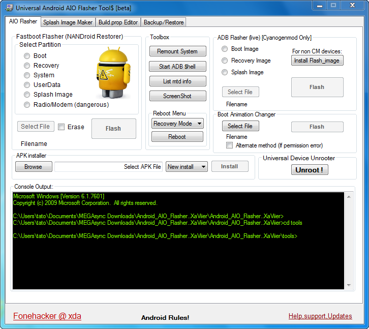
Task: Open the Help,support,Updates link
Action: point(320,316)
